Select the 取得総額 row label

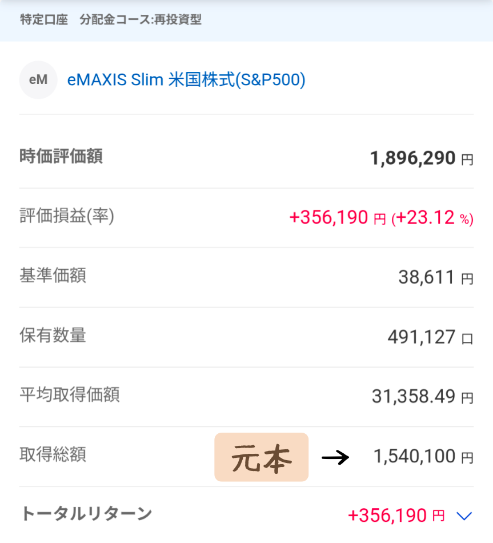53,455
